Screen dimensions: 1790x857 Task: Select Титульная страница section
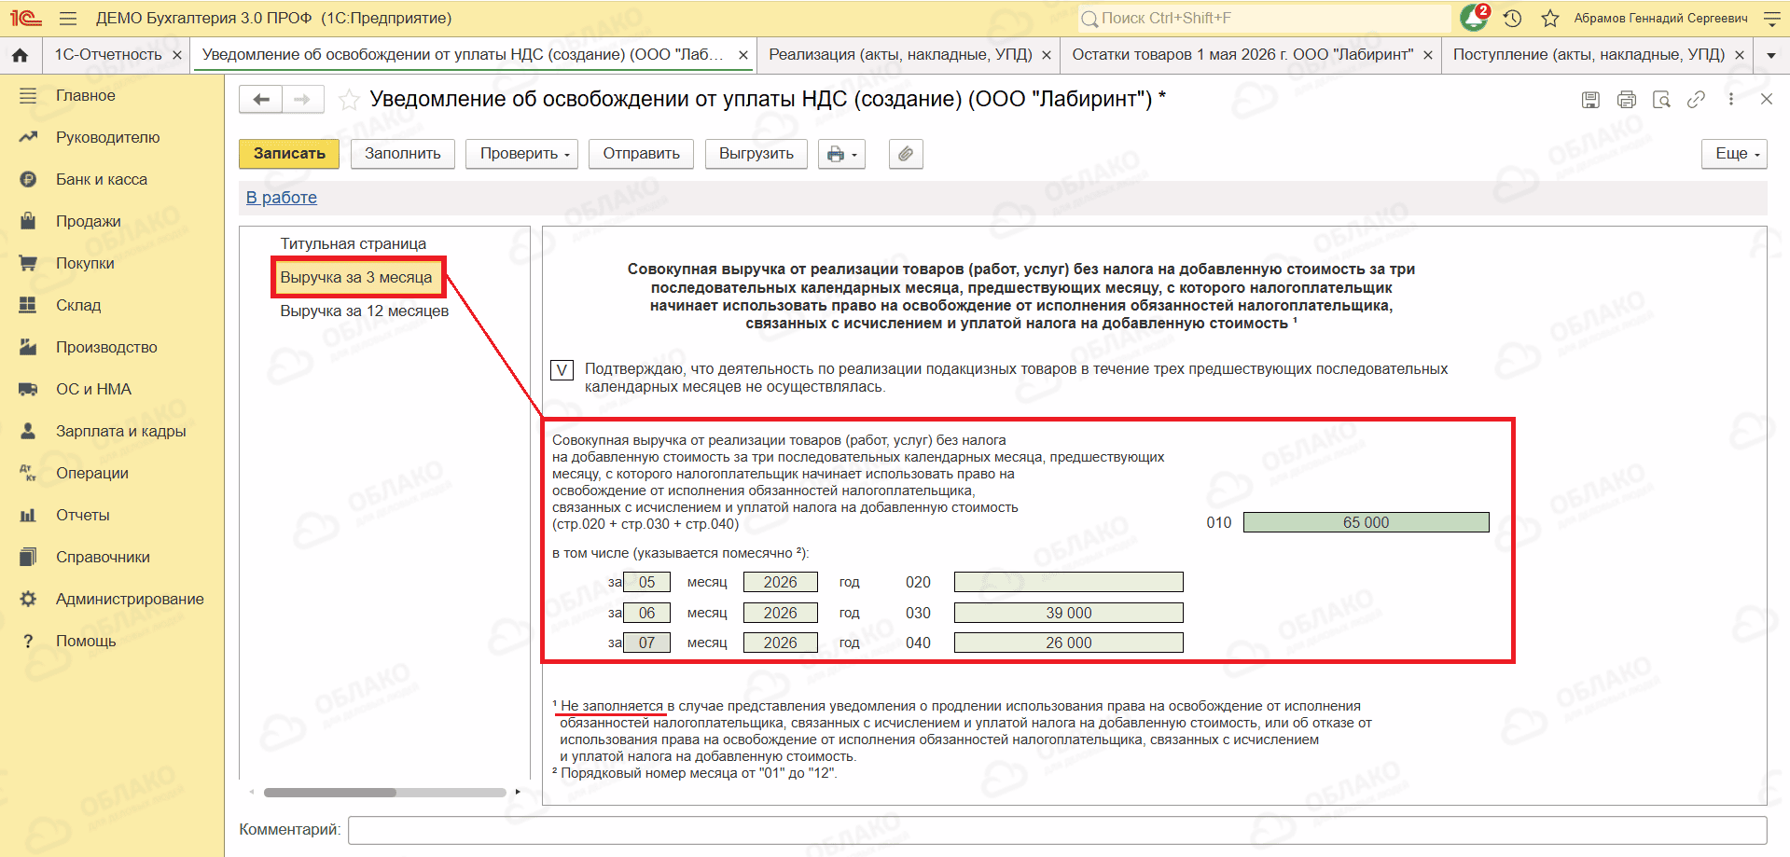coord(354,244)
